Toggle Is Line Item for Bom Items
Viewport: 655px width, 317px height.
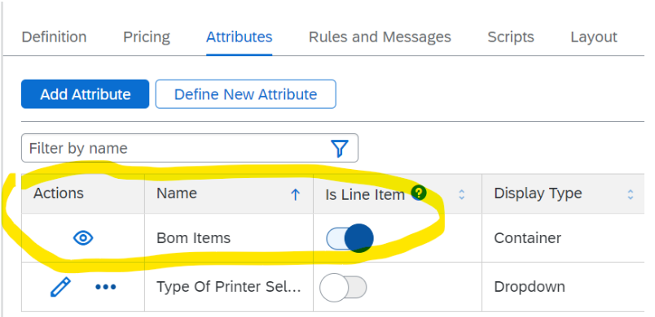coord(349,238)
